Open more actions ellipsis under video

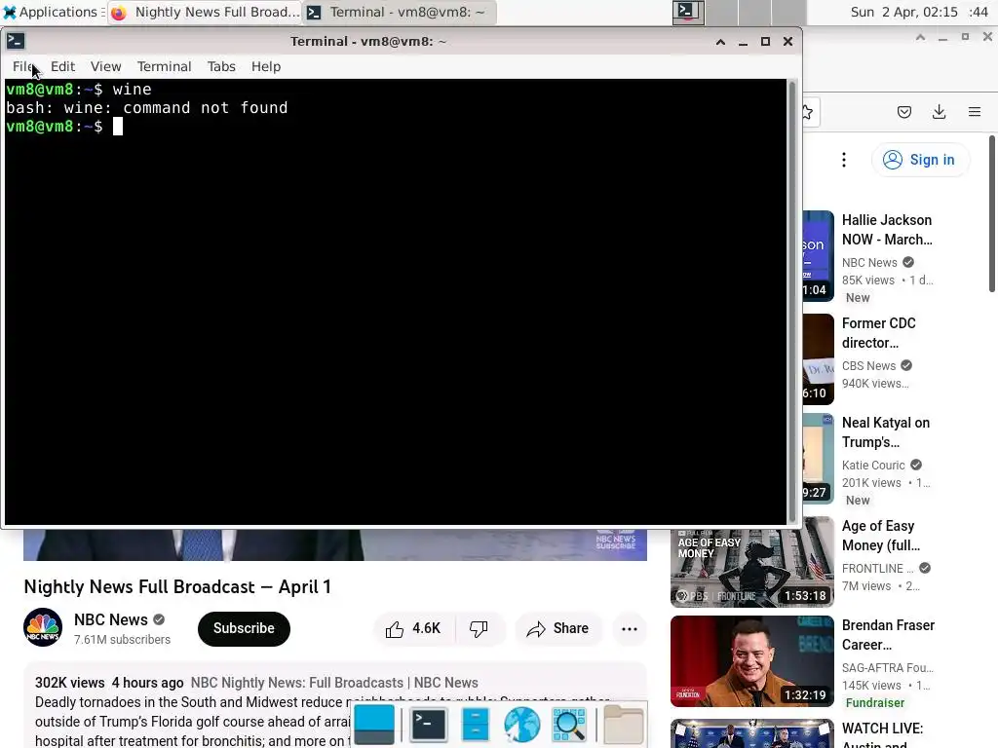(630, 628)
